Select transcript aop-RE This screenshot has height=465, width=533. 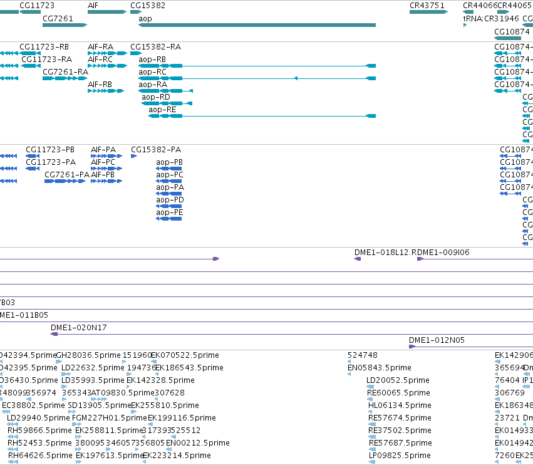[x=262, y=117]
